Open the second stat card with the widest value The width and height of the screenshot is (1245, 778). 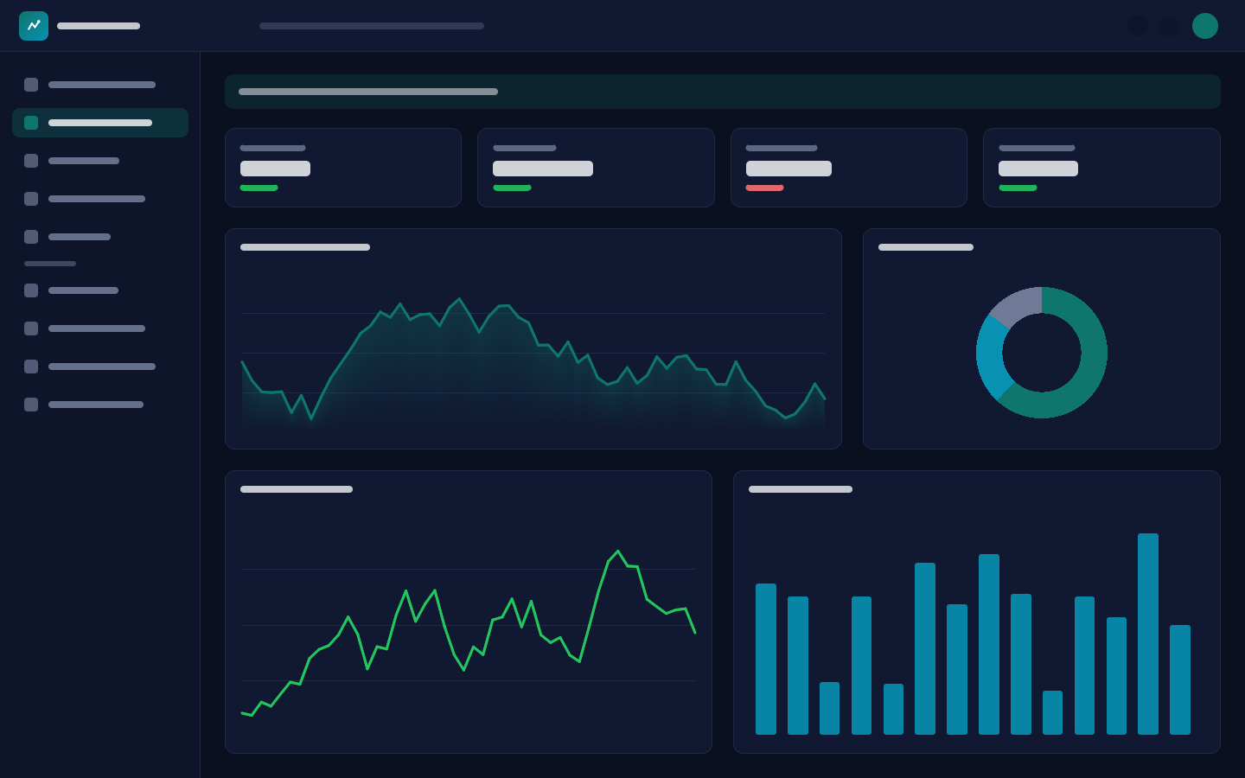click(596, 168)
